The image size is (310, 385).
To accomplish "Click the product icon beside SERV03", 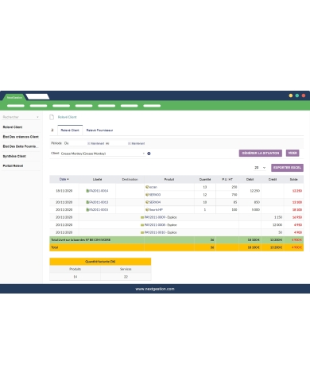I will tap(147, 194).
